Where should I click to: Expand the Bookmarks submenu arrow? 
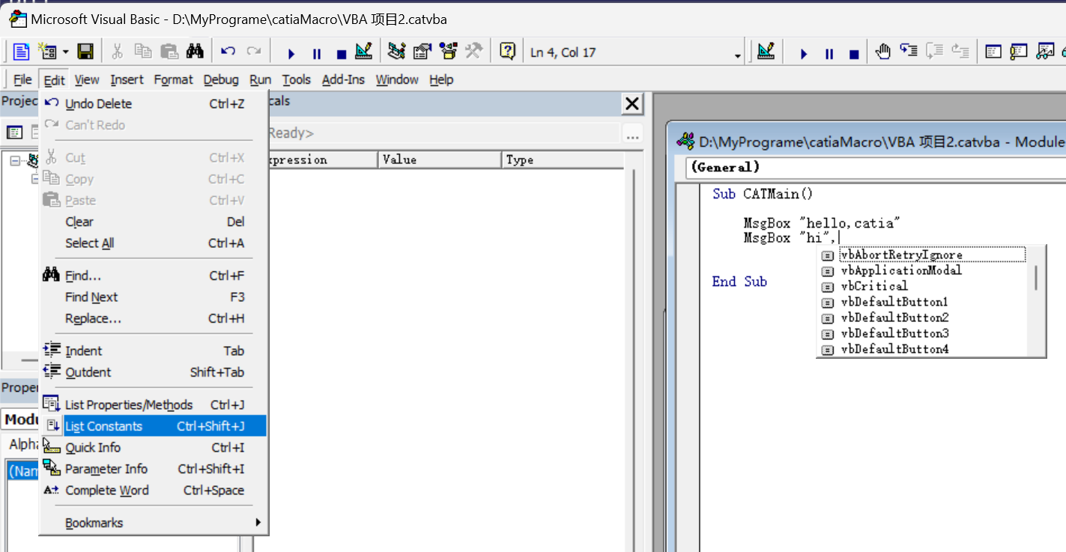coord(258,523)
